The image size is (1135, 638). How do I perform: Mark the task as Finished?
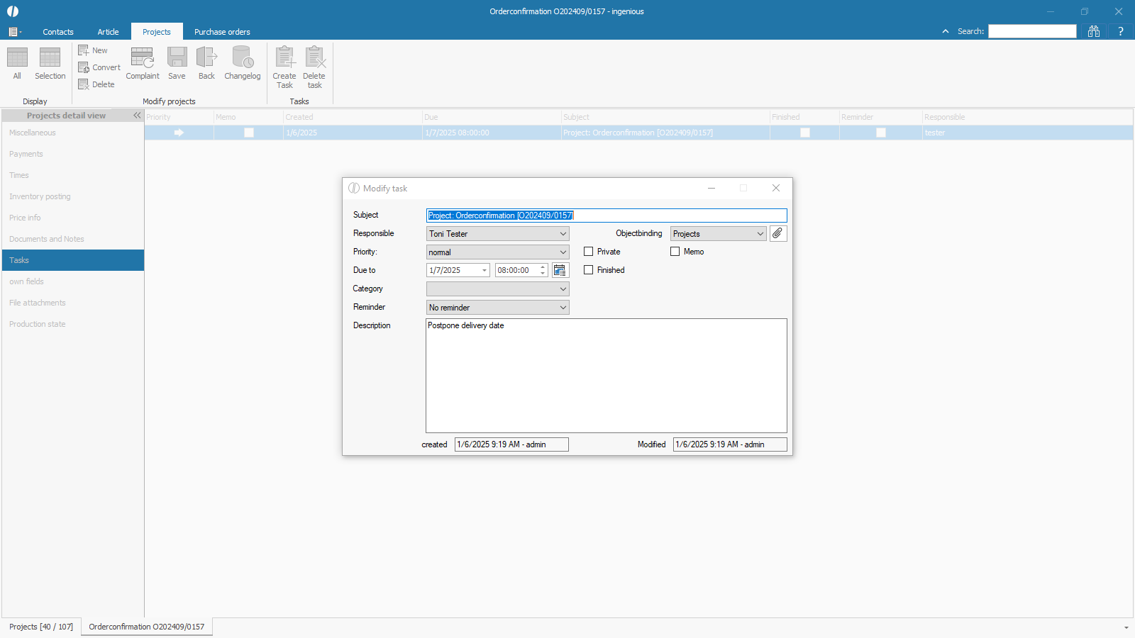589,270
